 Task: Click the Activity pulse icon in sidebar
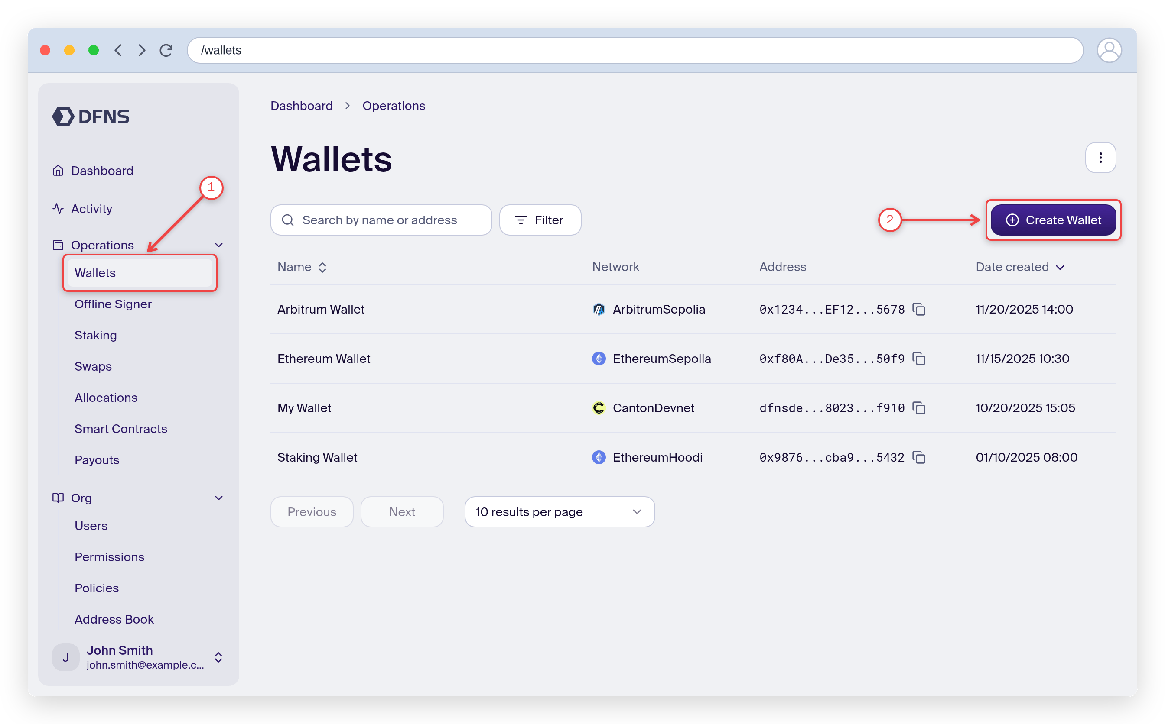coord(58,209)
